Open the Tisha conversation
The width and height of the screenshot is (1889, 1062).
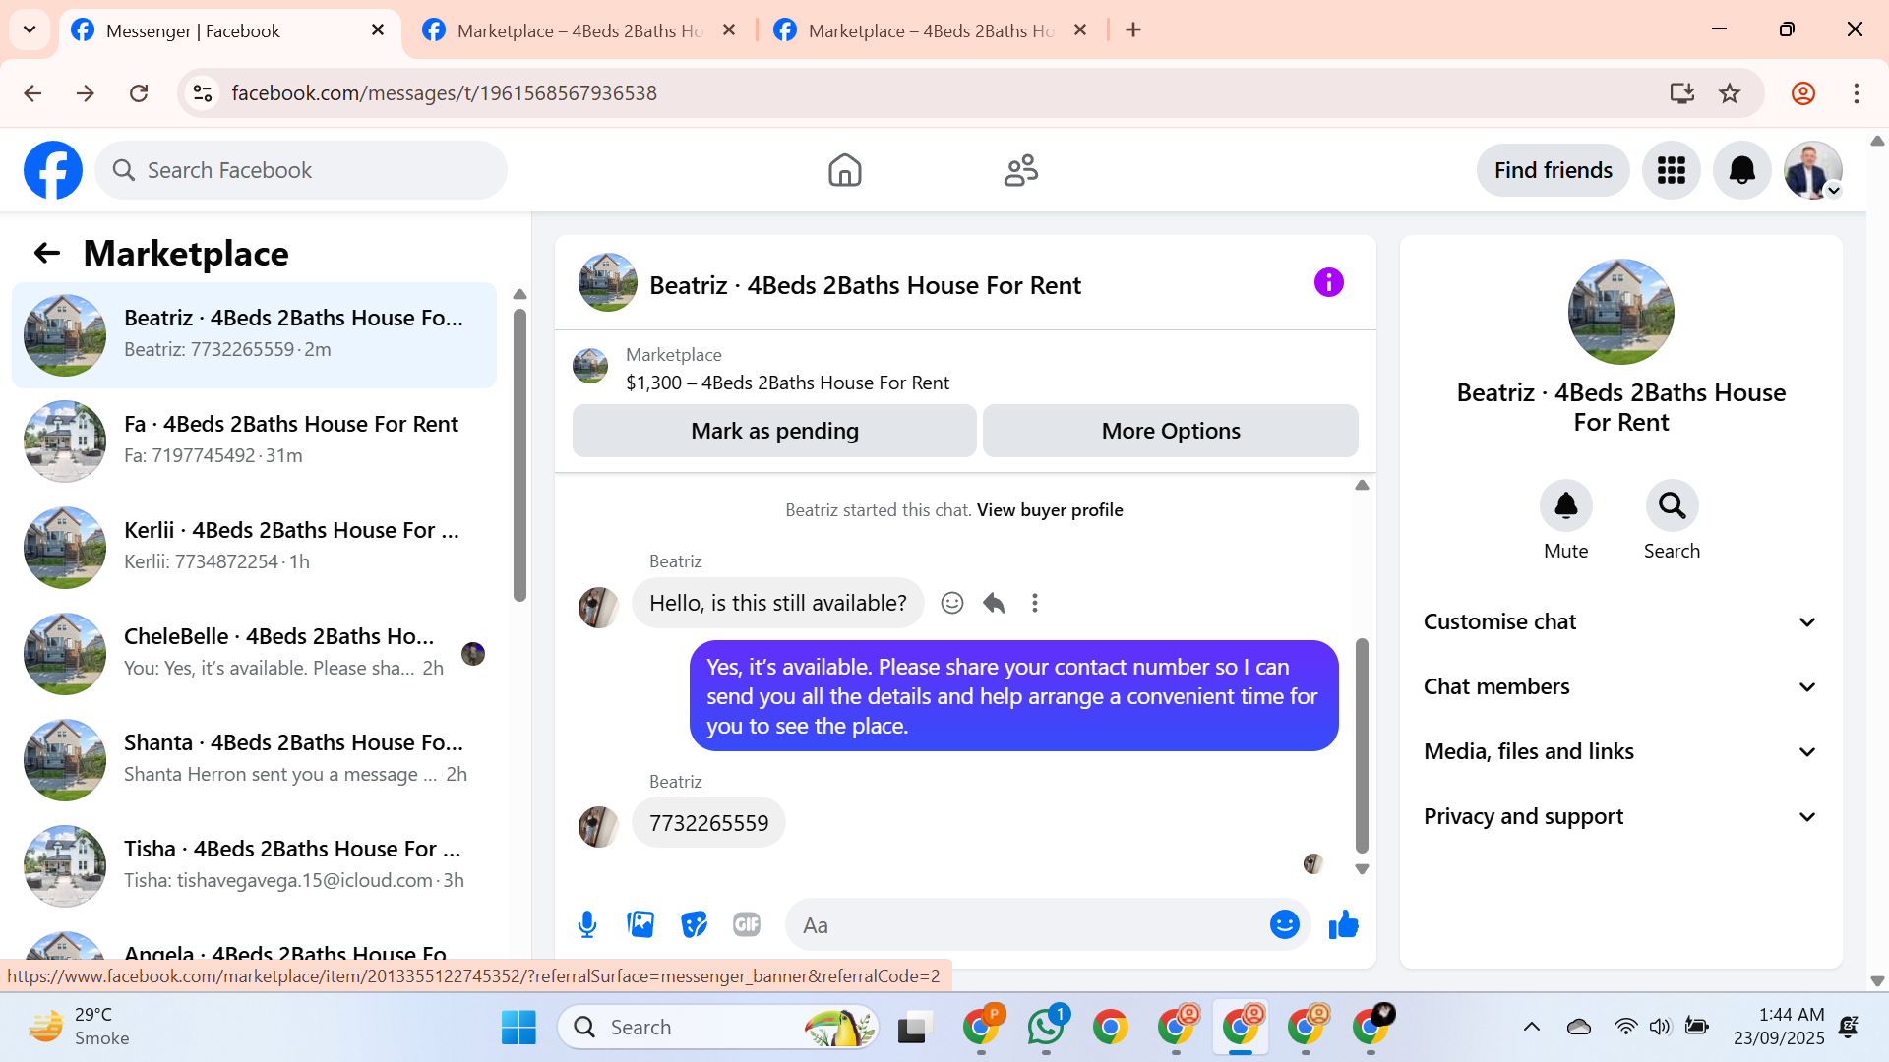pyautogui.click(x=254, y=865)
